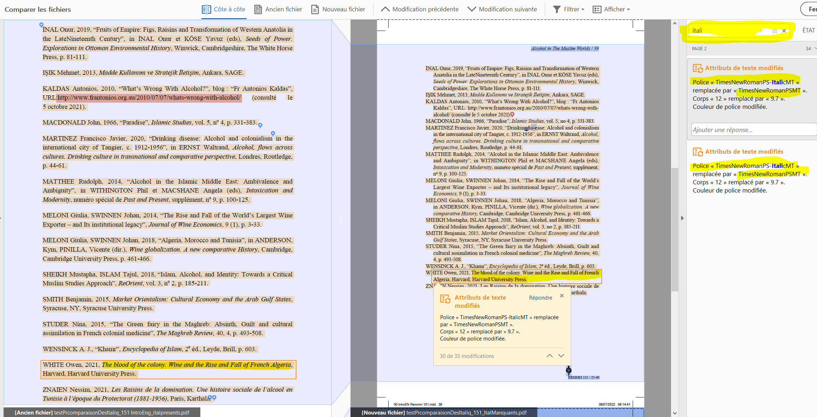Clear the itali search with the X icon
Screen dimensions: 817x417
(x=784, y=31)
